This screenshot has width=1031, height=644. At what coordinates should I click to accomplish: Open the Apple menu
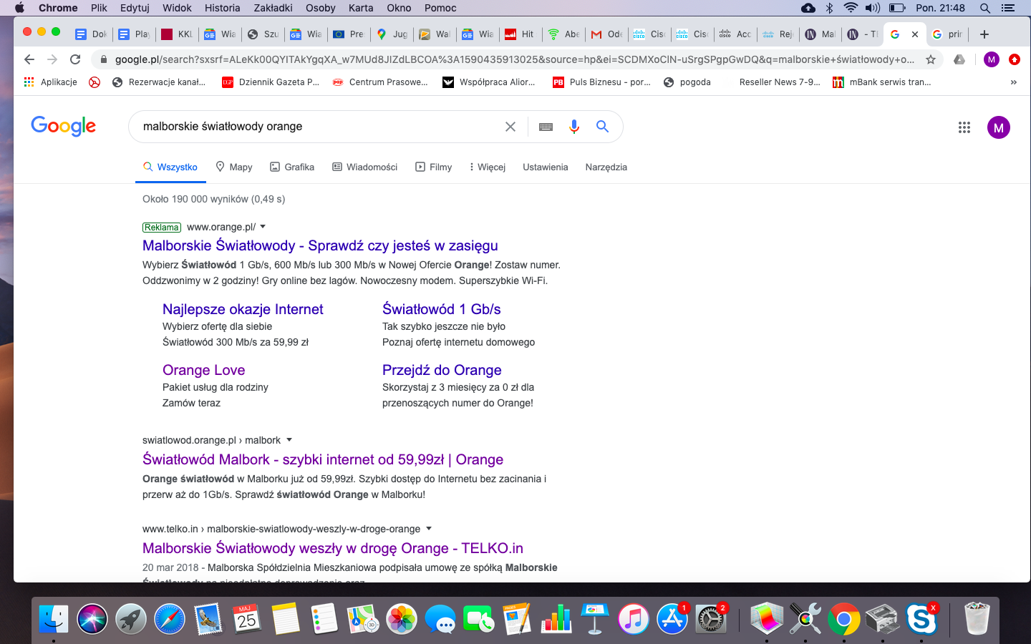(x=19, y=8)
